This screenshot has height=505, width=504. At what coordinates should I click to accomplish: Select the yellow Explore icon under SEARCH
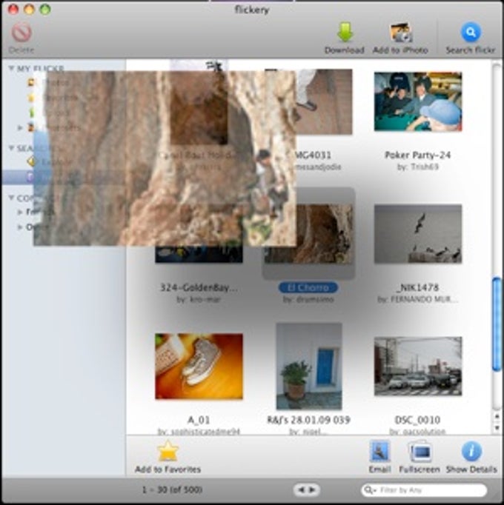(x=31, y=161)
